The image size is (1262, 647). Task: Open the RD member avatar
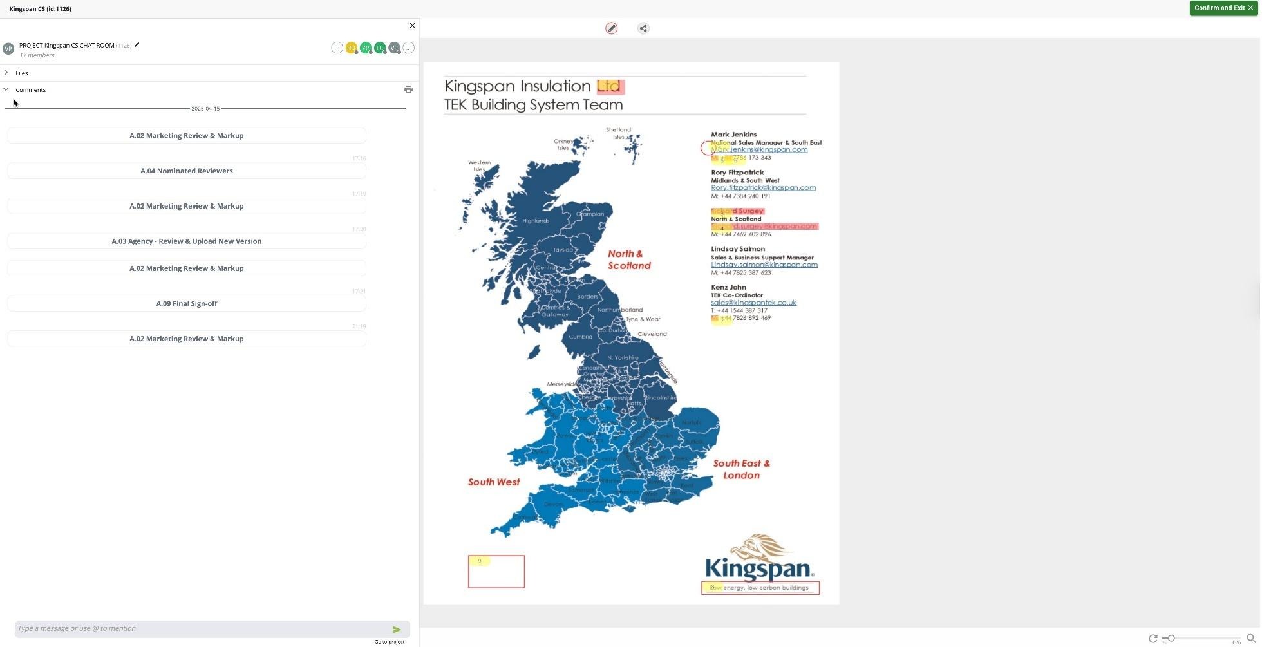[x=352, y=48]
